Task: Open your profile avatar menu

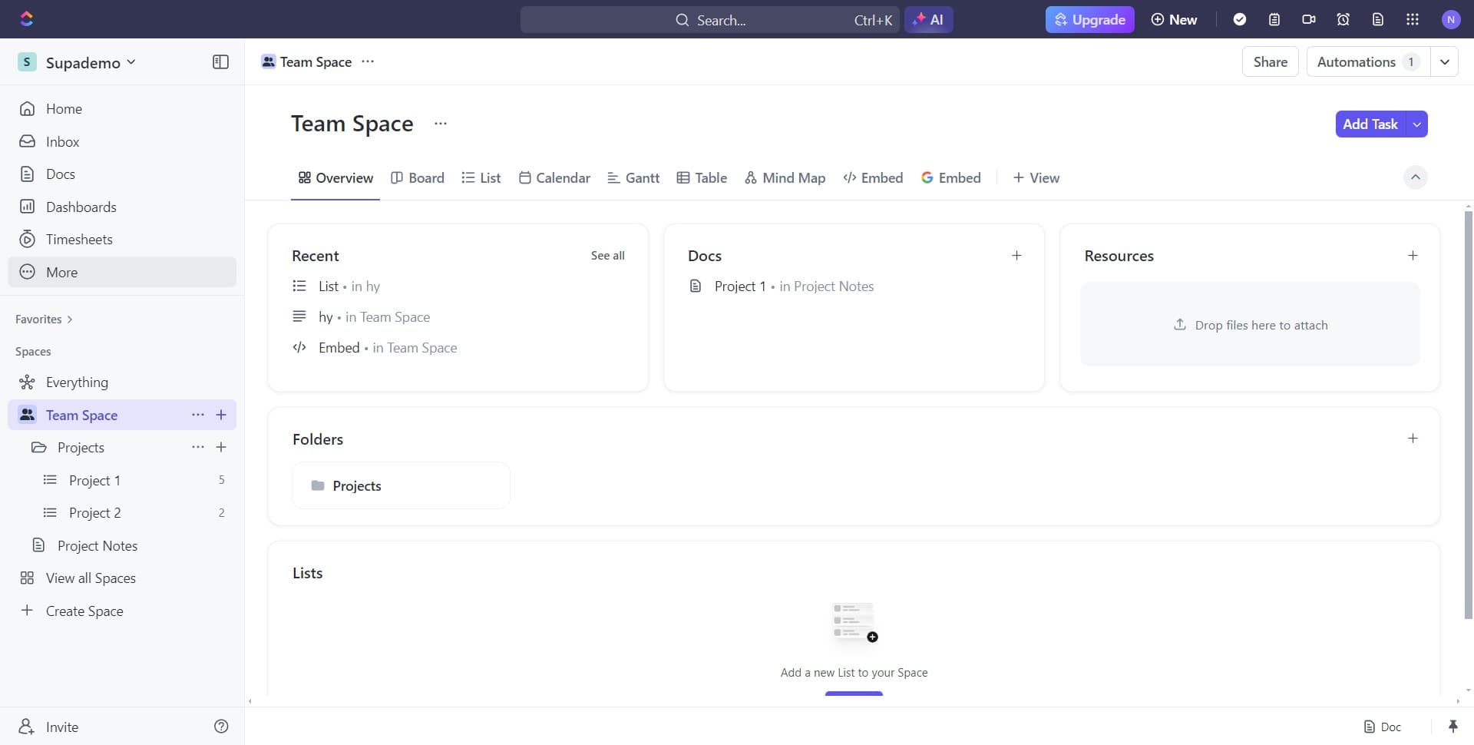Action: 1452,19
